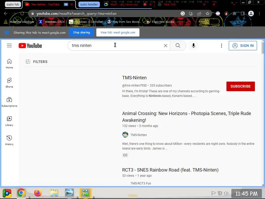265x199 pixels.
Task: Go to Home in YouTube sidebar
Action: (x=9, y=64)
